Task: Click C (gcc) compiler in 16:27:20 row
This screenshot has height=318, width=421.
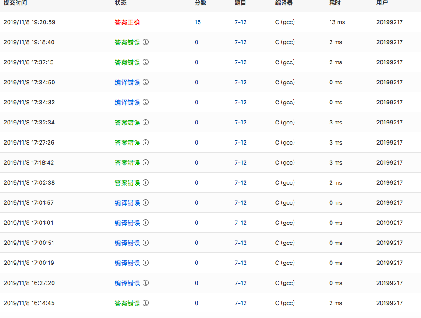Action: 285,283
